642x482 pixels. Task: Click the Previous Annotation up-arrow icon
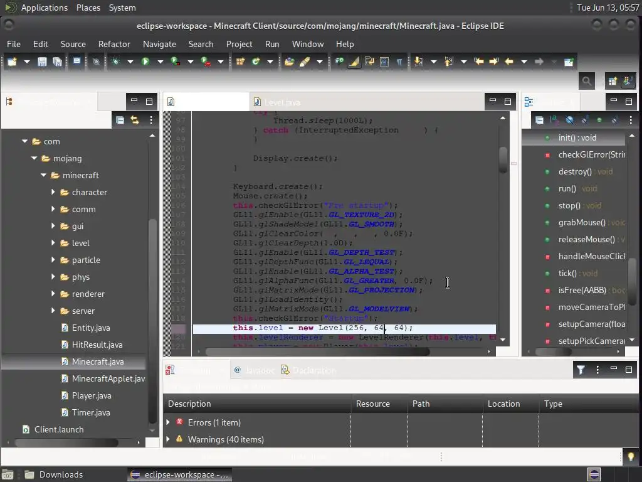pyautogui.click(x=449, y=62)
